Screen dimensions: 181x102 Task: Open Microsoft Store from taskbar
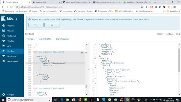pos(74,100)
